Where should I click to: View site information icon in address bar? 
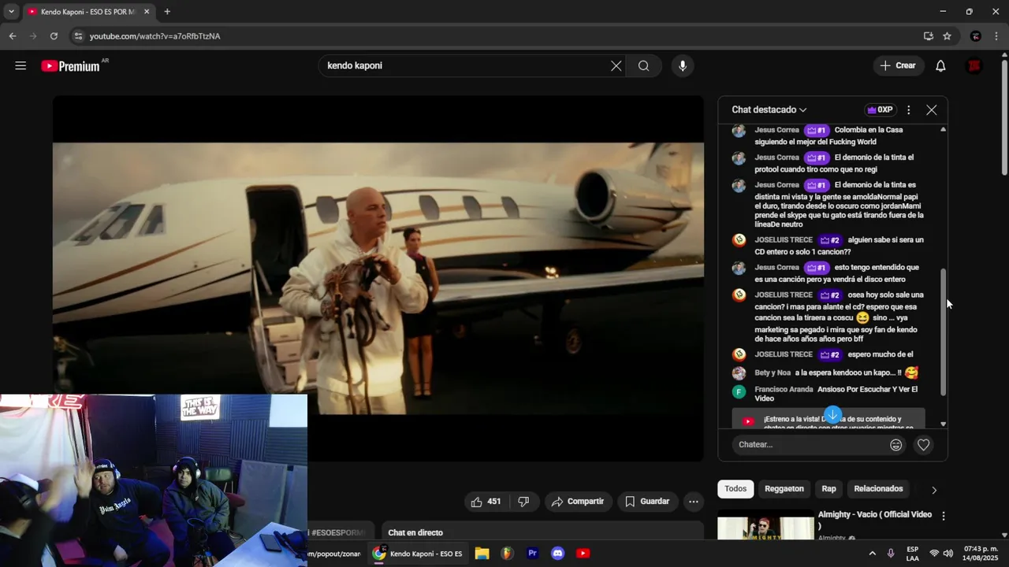pyautogui.click(x=77, y=36)
